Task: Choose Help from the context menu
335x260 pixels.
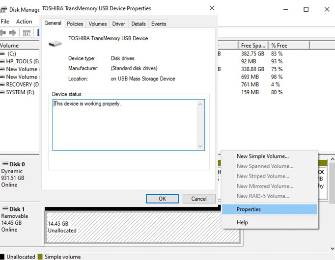Action: [x=269, y=222]
